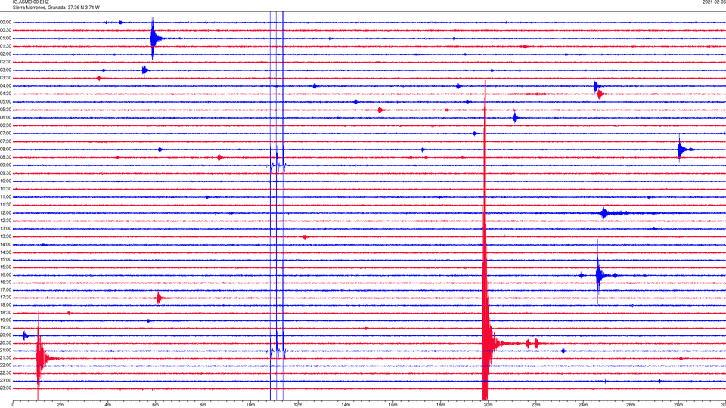Select the 08:00 row time label

pyautogui.click(x=6, y=150)
